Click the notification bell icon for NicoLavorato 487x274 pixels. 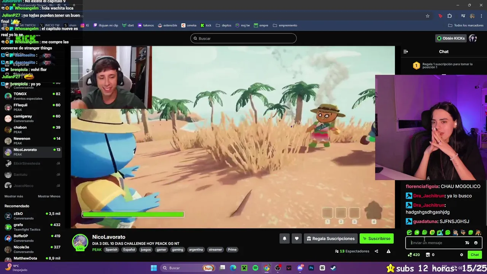[x=284, y=239]
